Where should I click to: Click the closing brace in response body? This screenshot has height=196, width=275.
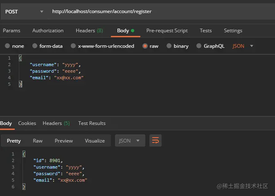pyautogui.click(x=24, y=187)
